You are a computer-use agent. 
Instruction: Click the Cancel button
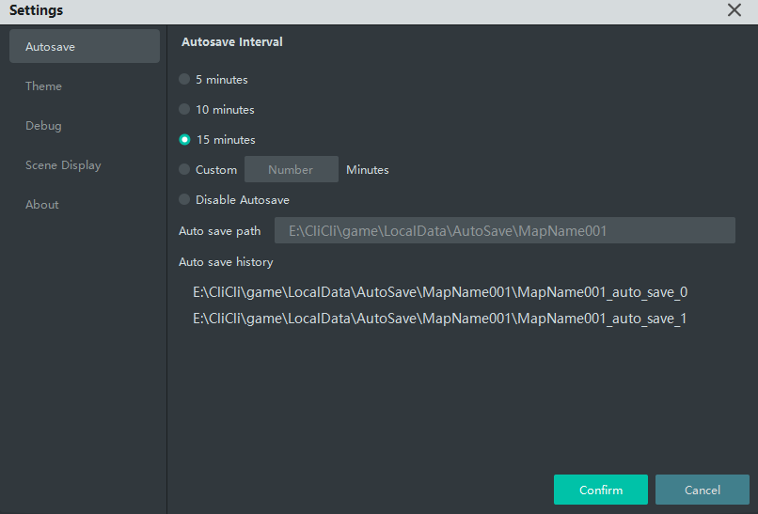[702, 490]
